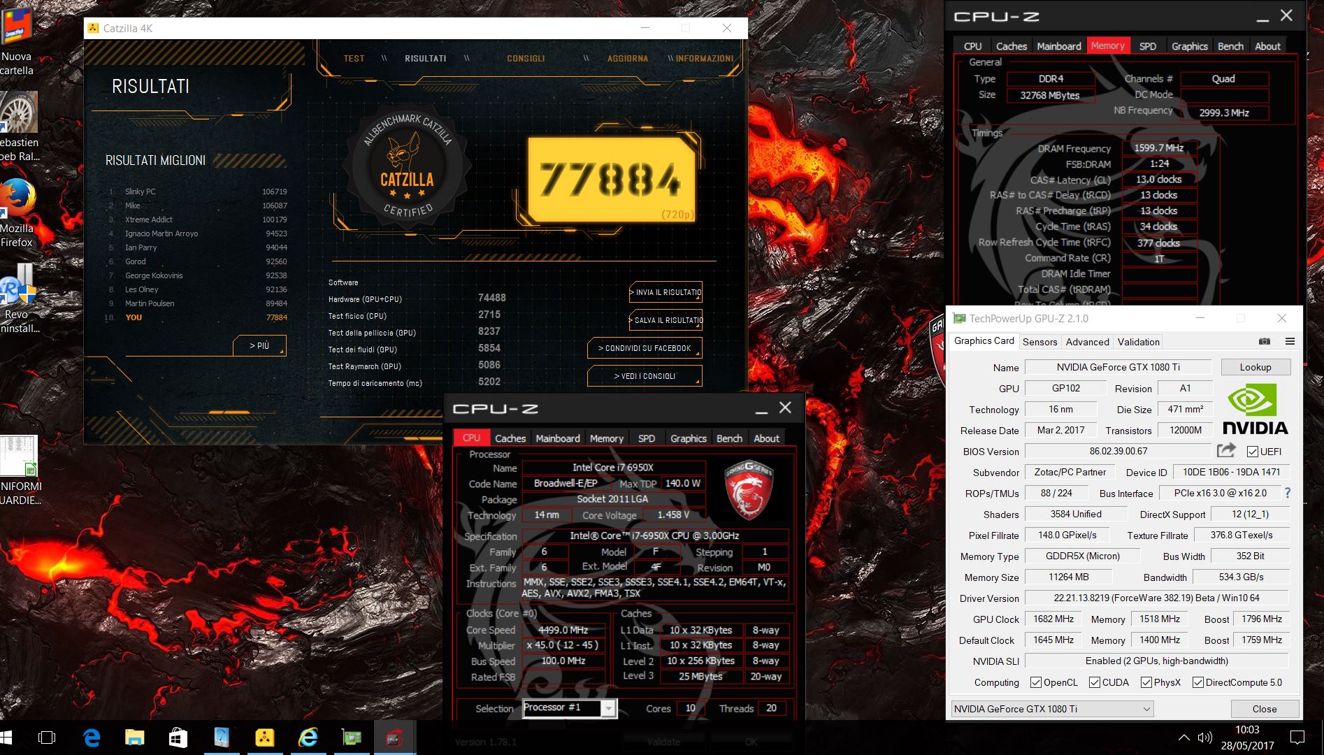Open the Nuova cartella desktop folder
Image resolution: width=1324 pixels, height=755 pixels.
click(17, 41)
